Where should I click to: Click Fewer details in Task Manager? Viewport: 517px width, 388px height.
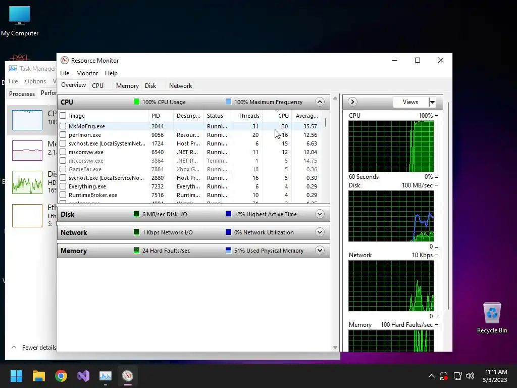[x=34, y=348]
